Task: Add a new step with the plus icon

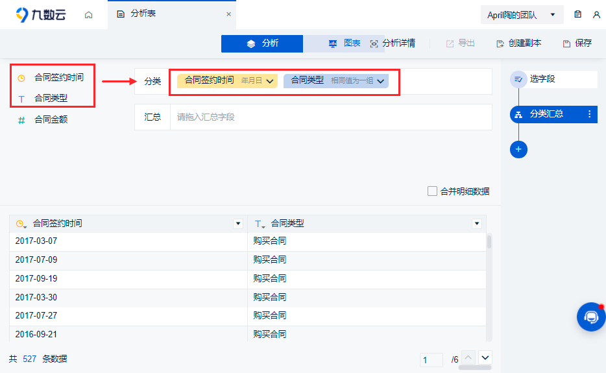Action: tap(518, 150)
